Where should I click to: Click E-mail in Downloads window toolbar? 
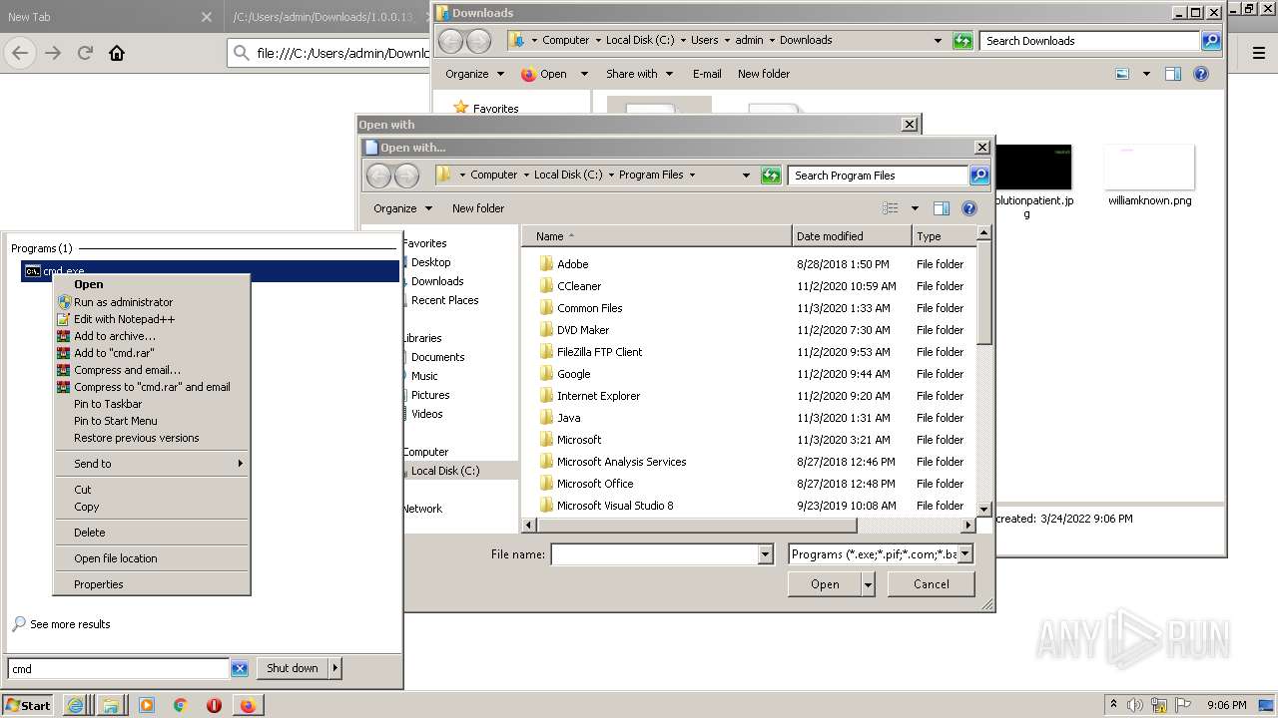707,74
